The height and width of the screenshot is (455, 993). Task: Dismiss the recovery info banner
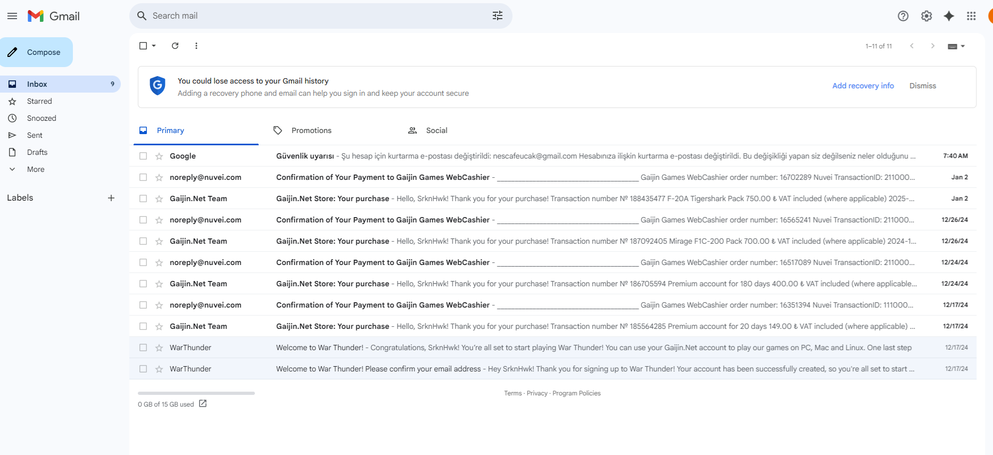coord(923,86)
